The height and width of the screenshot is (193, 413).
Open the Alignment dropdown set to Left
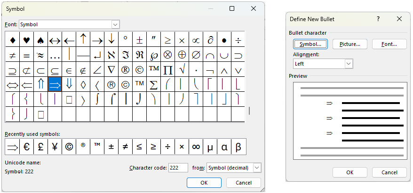tap(349, 64)
